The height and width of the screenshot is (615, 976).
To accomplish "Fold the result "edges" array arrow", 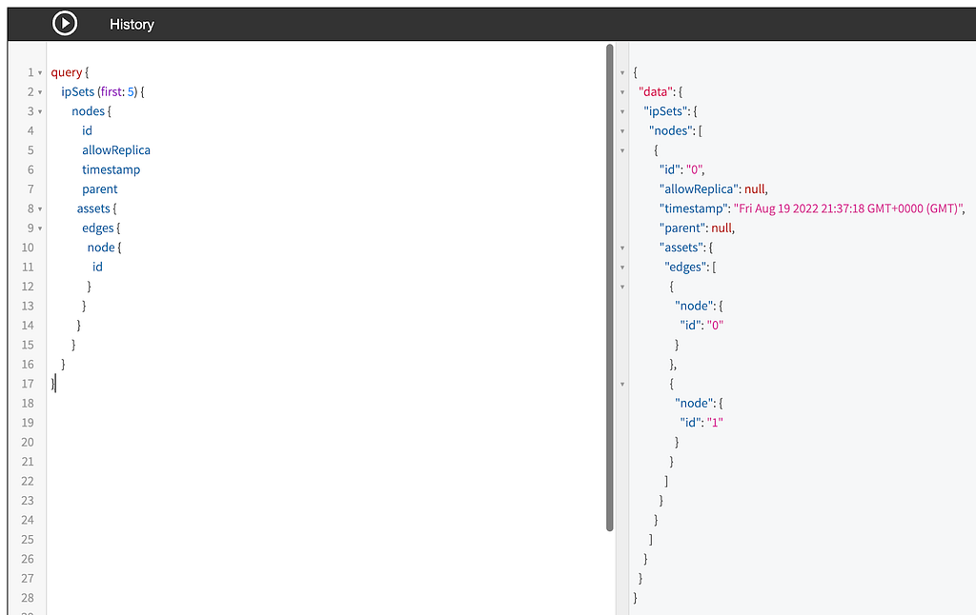I will tap(622, 268).
